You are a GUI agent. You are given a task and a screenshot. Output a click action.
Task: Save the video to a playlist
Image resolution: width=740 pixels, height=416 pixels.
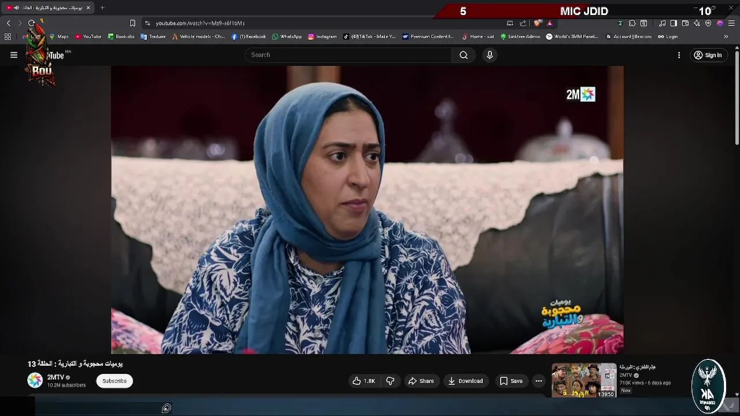[511, 381]
